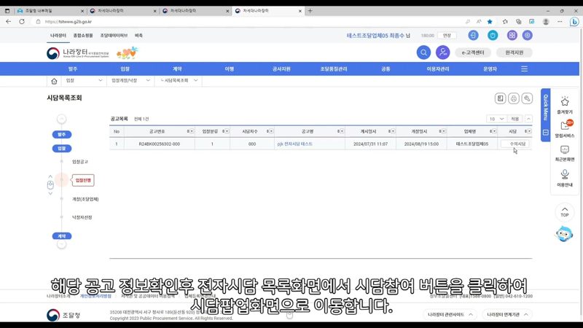Switch to 조달데이터허브 top tab
This screenshot has width=583, height=328.
coord(114,35)
